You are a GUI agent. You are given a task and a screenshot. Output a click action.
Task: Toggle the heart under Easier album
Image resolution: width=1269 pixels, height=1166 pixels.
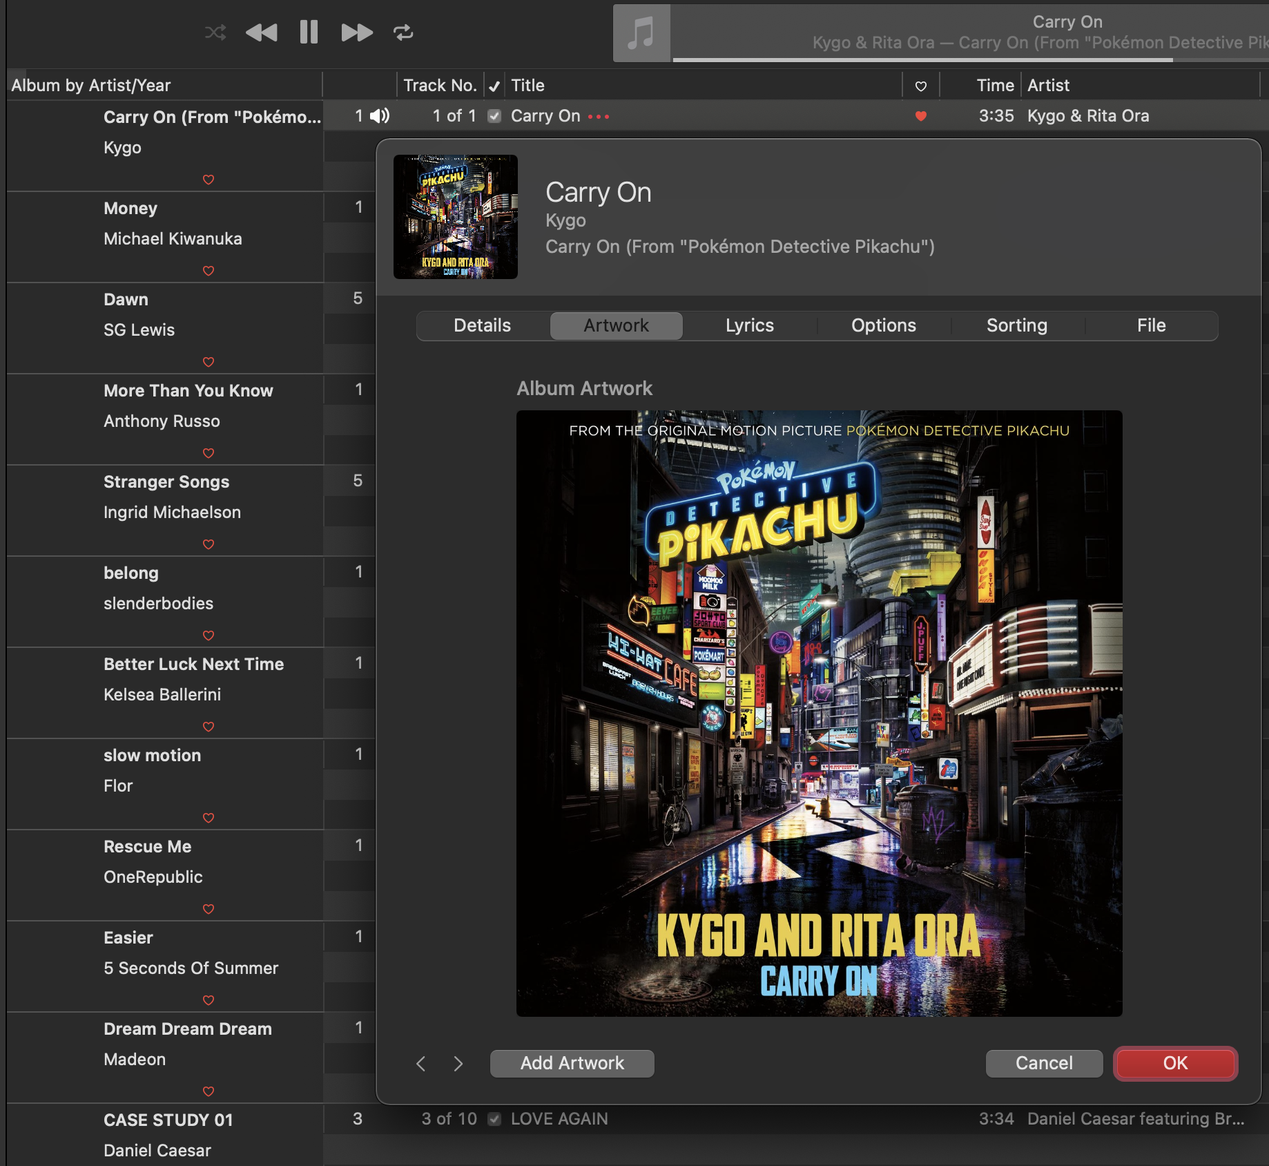pyautogui.click(x=209, y=1000)
